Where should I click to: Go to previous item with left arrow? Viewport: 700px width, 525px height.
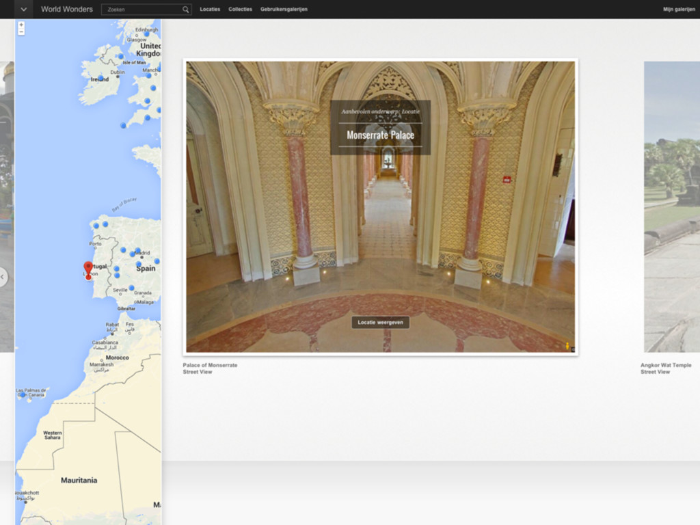pyautogui.click(x=3, y=277)
